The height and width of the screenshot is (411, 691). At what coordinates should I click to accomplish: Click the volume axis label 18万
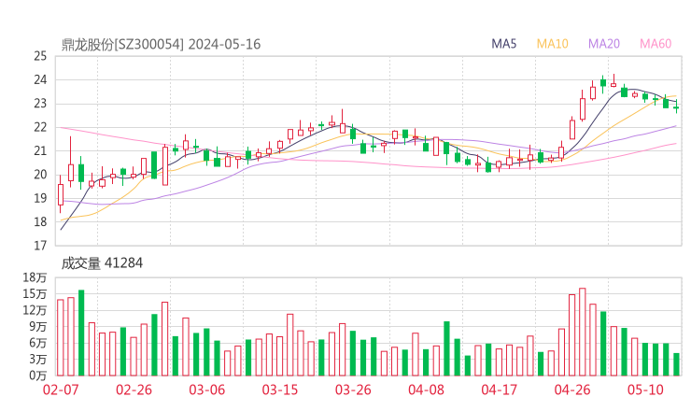[35, 277]
